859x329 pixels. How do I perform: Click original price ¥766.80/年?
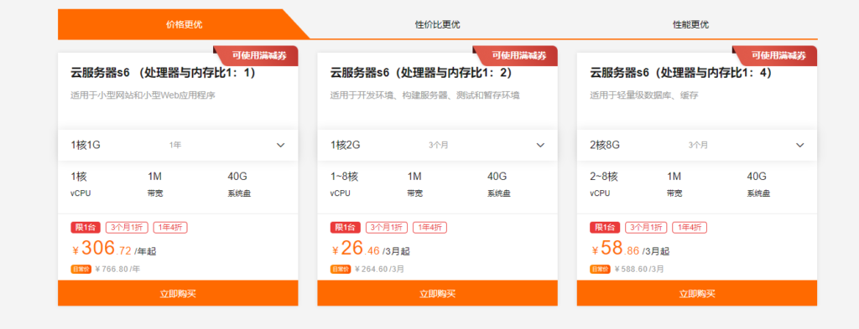[117, 269]
